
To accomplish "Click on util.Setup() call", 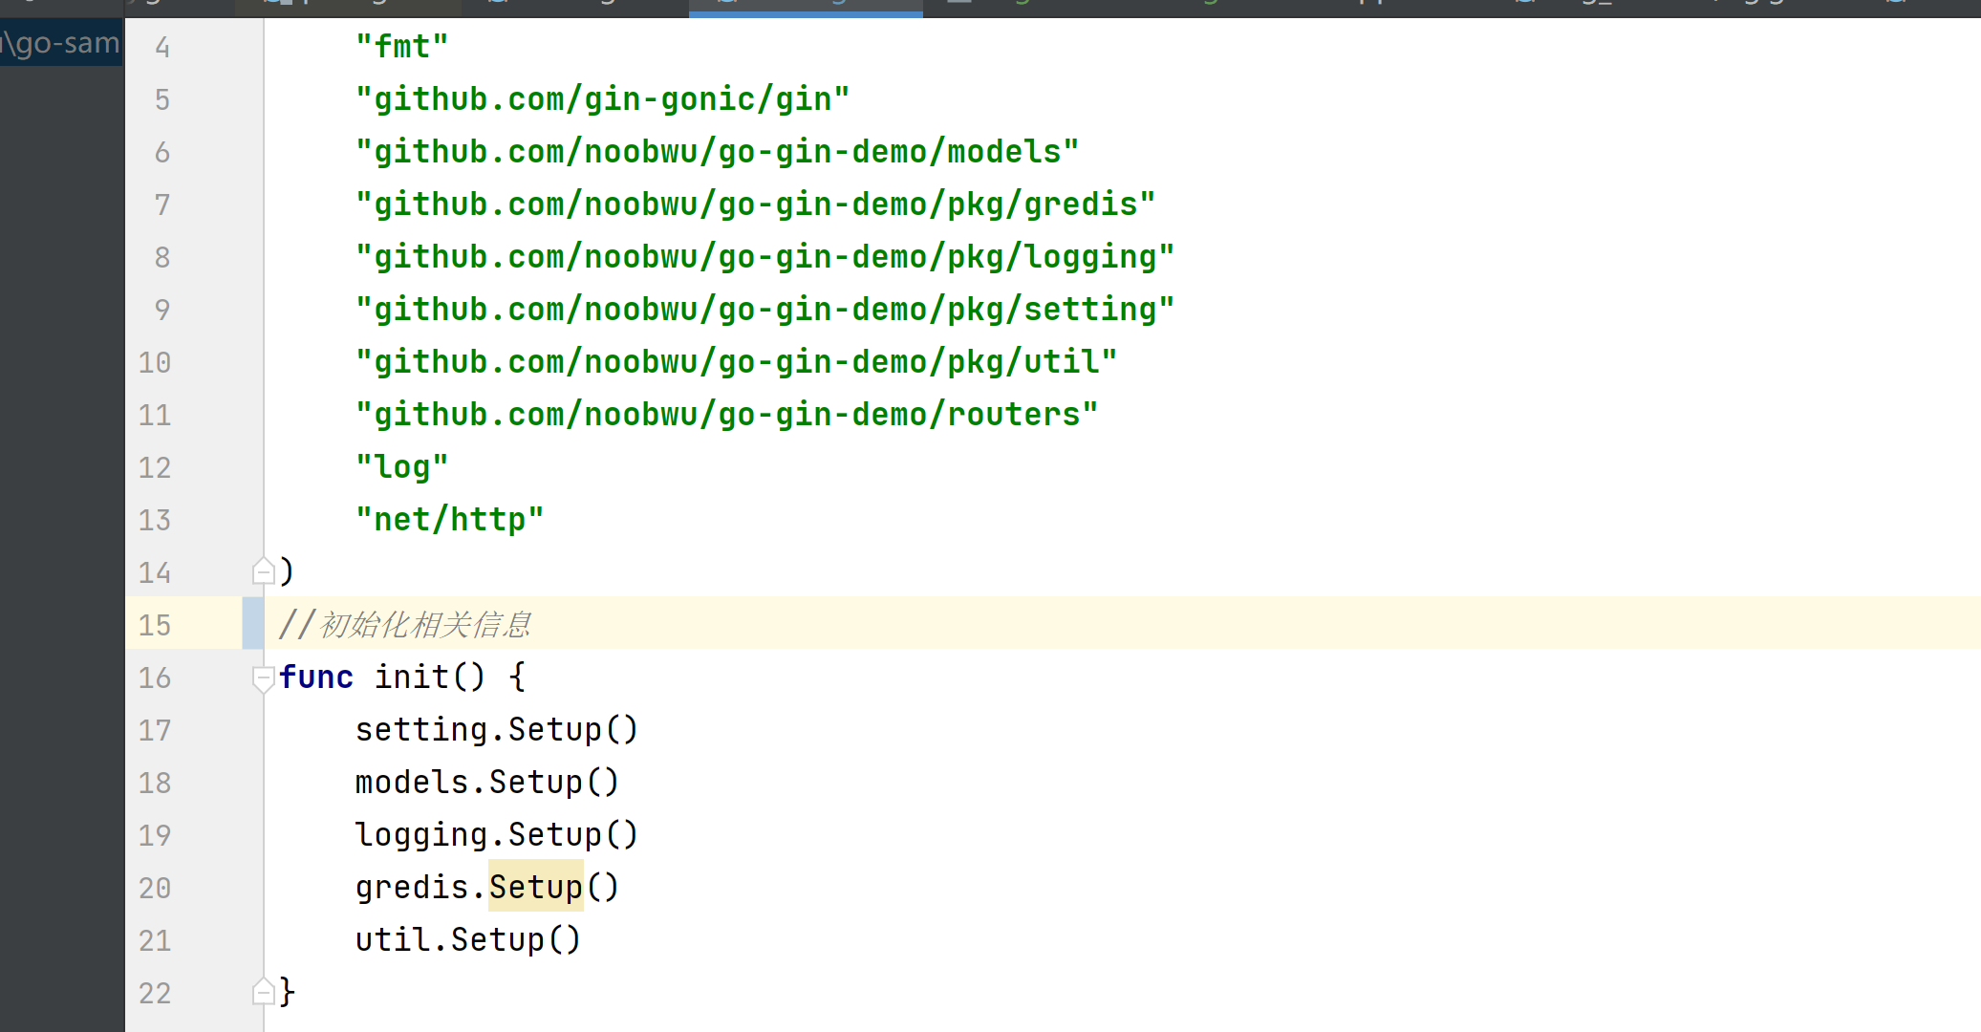I will click(467, 940).
